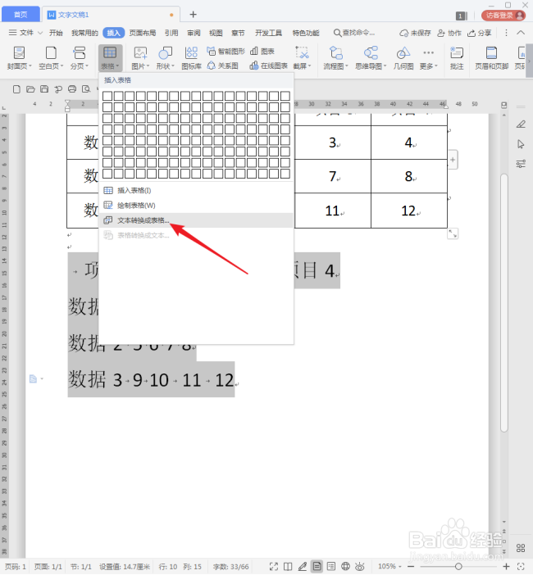
Task: Open the 文件 menu dropdown arrow
Action: [x=40, y=33]
